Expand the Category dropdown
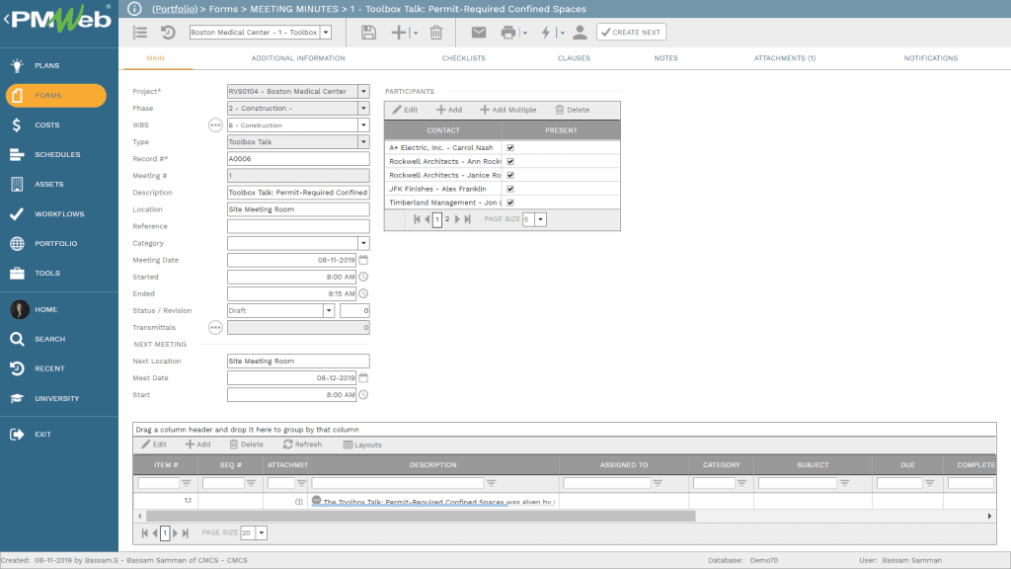 tap(363, 243)
